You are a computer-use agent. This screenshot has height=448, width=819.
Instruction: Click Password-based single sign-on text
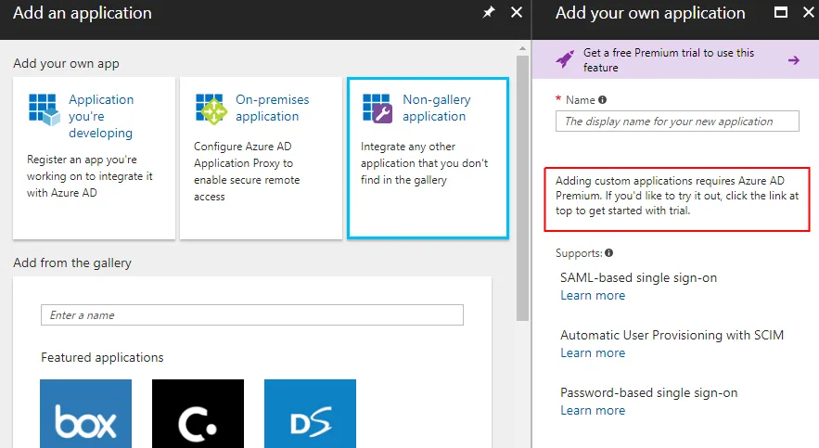tap(648, 392)
